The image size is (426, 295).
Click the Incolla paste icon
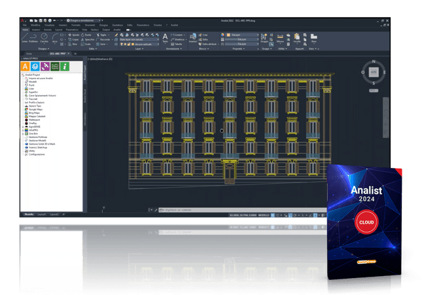coord(298,37)
